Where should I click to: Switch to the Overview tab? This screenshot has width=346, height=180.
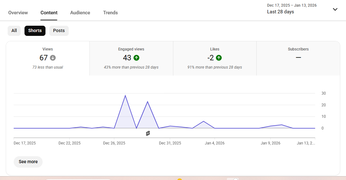(x=18, y=13)
